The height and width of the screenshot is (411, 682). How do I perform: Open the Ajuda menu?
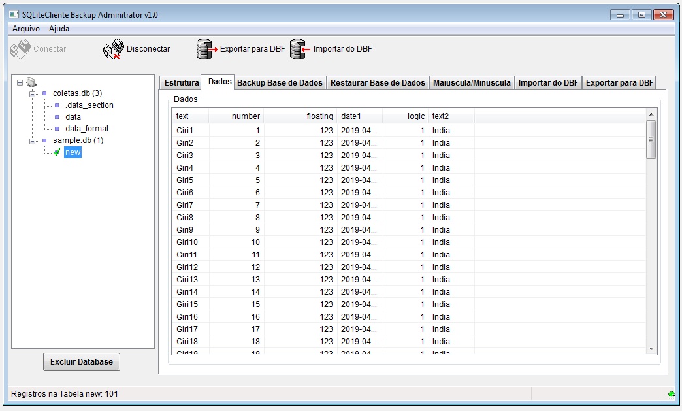[x=59, y=29]
